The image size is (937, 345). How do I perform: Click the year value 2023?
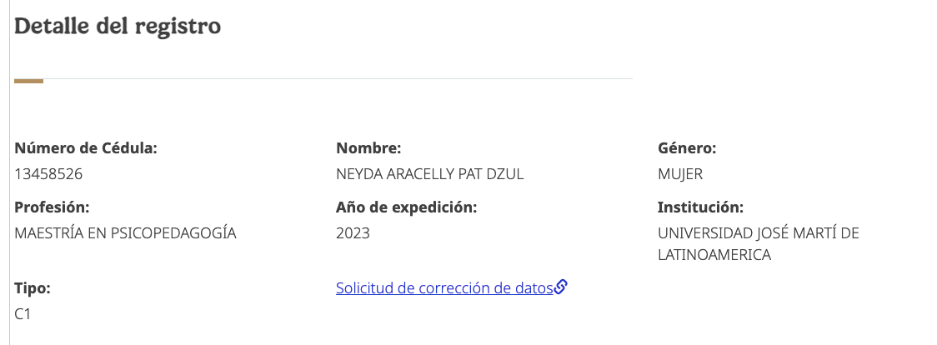tap(353, 233)
